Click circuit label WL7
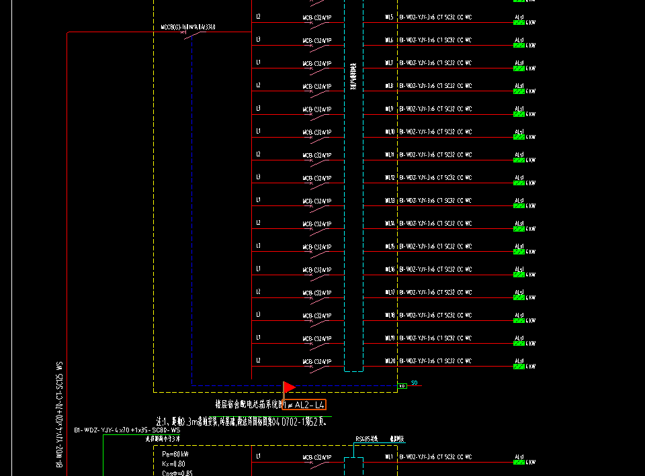The width and height of the screenshot is (645, 476). pyautogui.click(x=389, y=63)
